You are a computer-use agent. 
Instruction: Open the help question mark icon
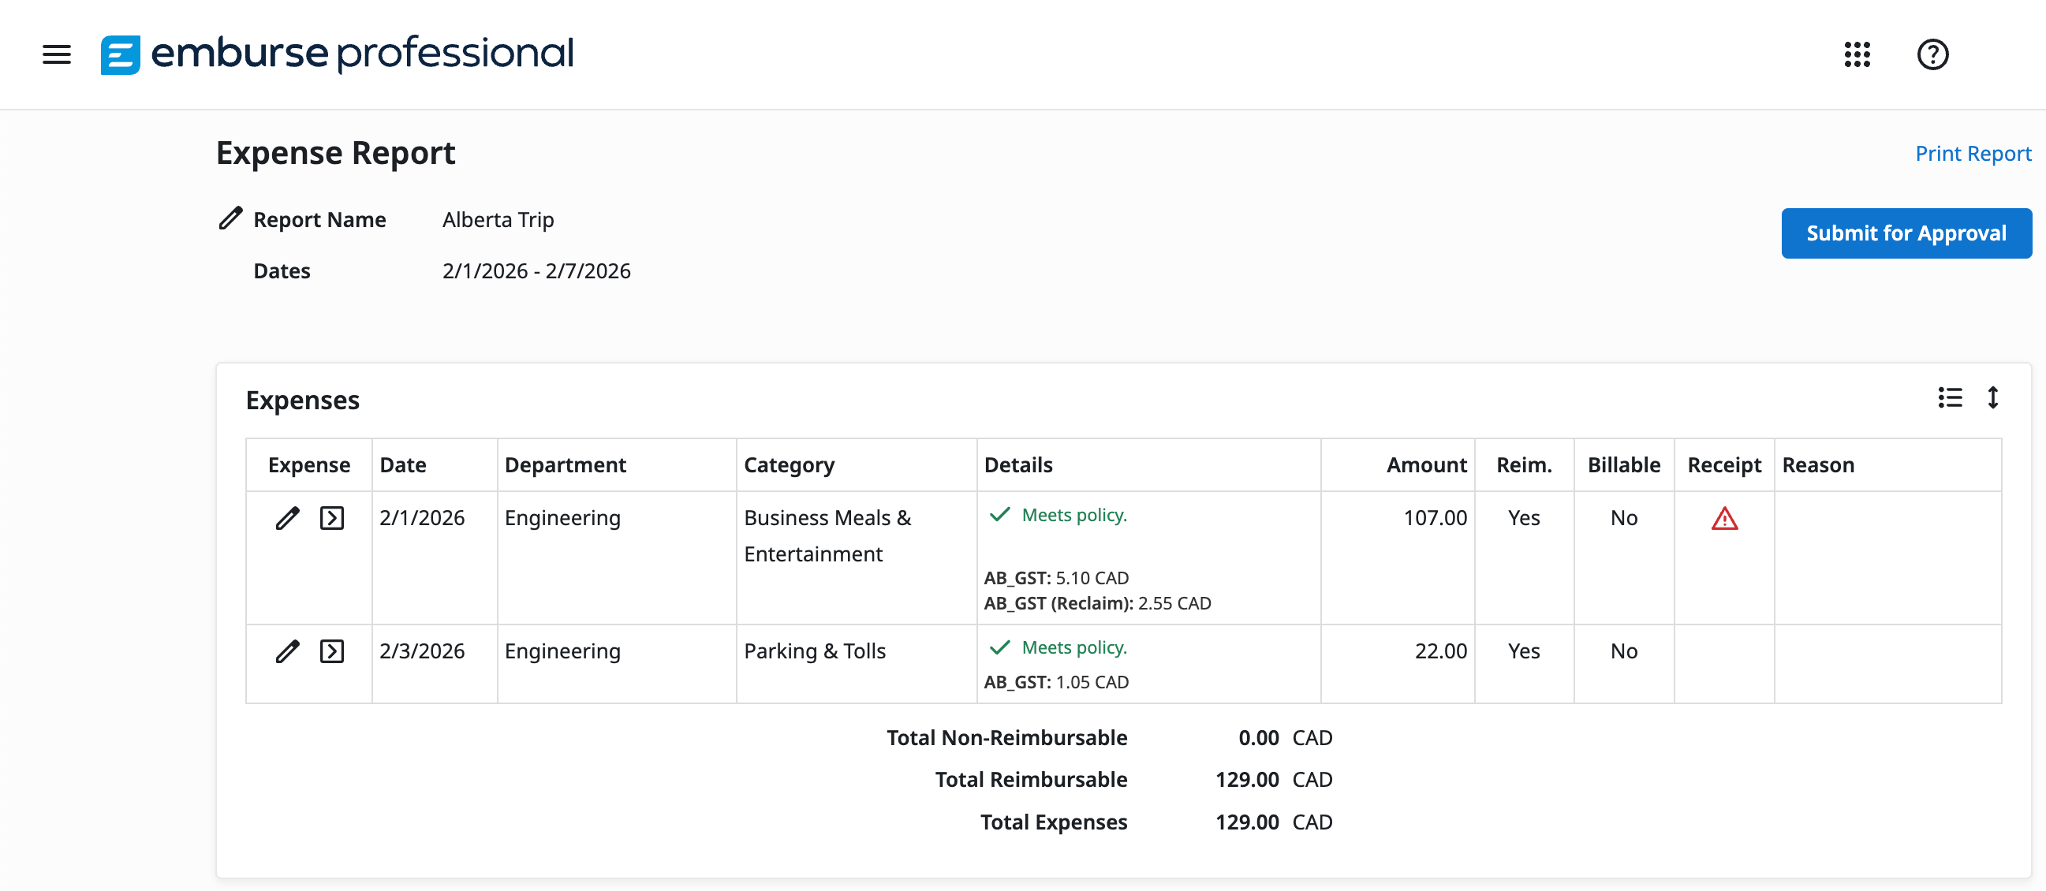(x=1932, y=54)
